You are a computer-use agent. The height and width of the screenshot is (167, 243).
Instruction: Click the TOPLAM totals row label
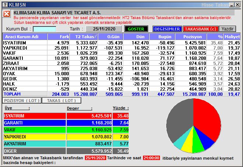[12, 94]
